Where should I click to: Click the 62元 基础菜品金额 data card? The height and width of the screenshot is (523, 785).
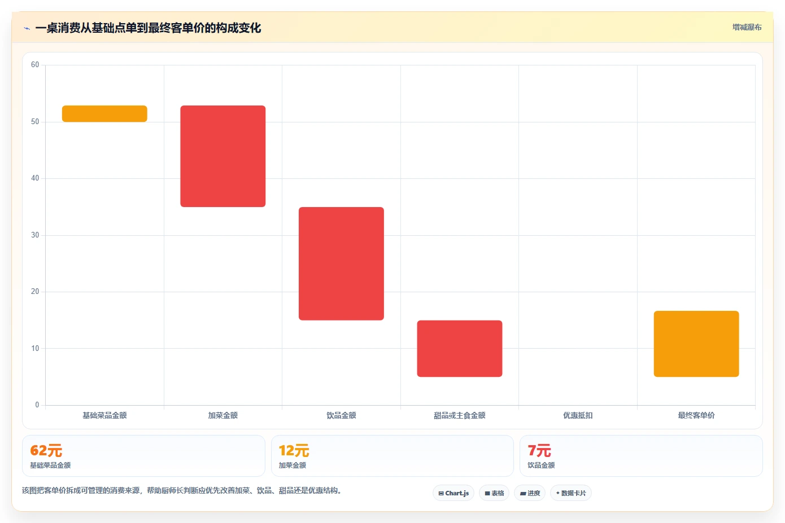click(x=143, y=456)
